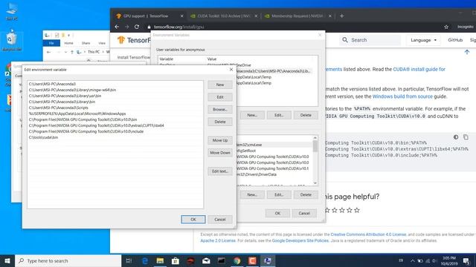Click the site lock icon in address bar
Screen dimensions: 476x267
pyautogui.click(x=149, y=27)
